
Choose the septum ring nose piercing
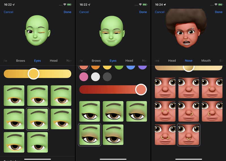click(x=189, y=135)
